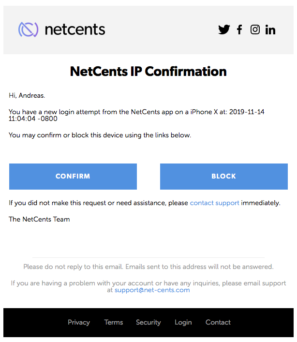The width and height of the screenshot is (297, 342).
Task: Click the 'Hi, Andreas.' greeting text
Action: point(27,95)
